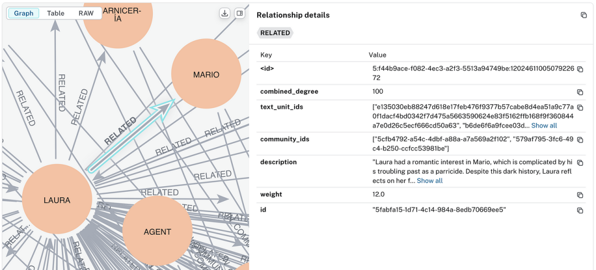The width and height of the screenshot is (596, 270).
Task: Select the AGENT node in graph
Action: coord(157,231)
